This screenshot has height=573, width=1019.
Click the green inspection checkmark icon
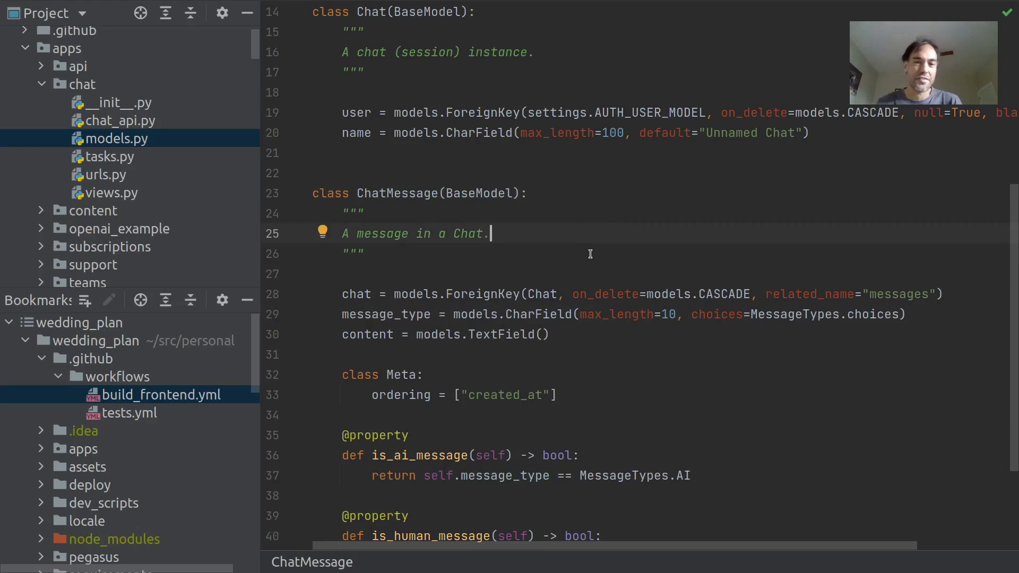click(1007, 12)
